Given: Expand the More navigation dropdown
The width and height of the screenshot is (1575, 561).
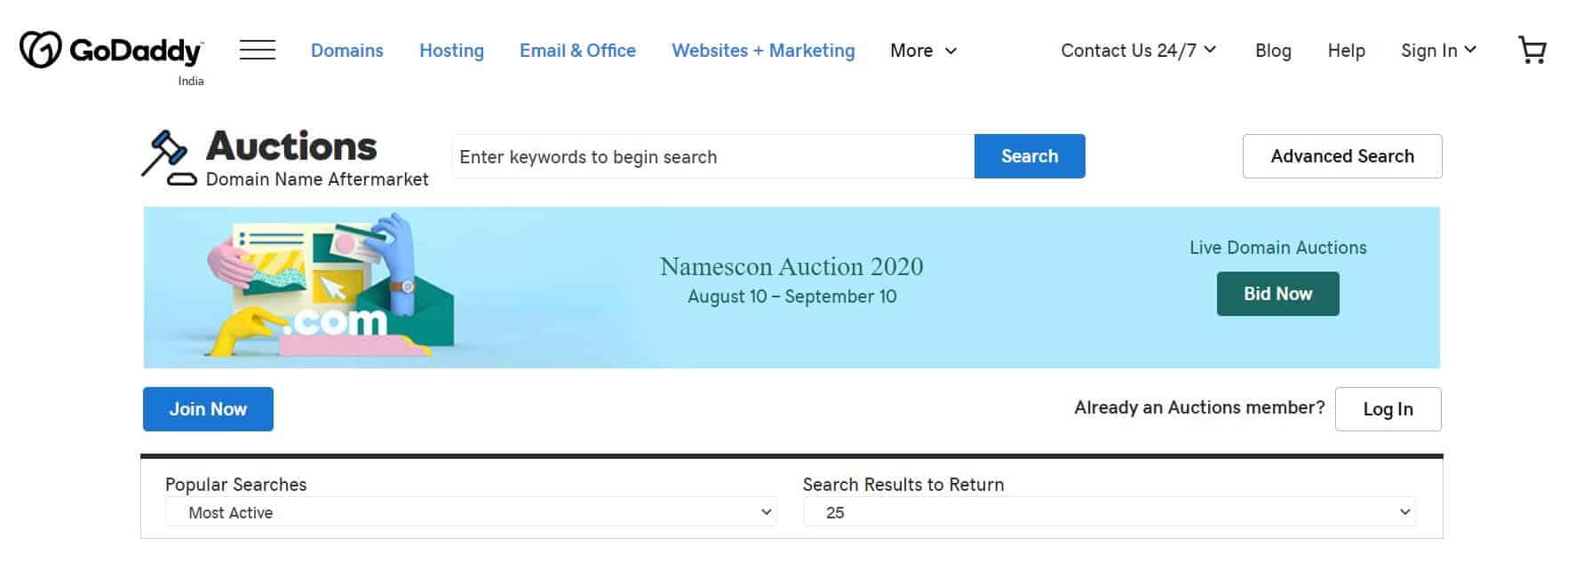Looking at the screenshot, I should tap(922, 51).
